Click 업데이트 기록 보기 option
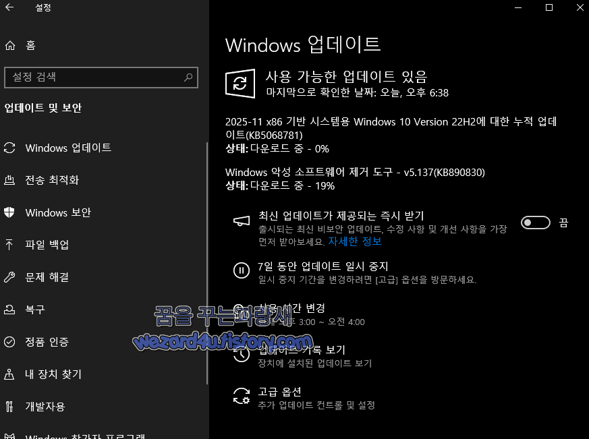This screenshot has height=439, width=589. (x=302, y=349)
